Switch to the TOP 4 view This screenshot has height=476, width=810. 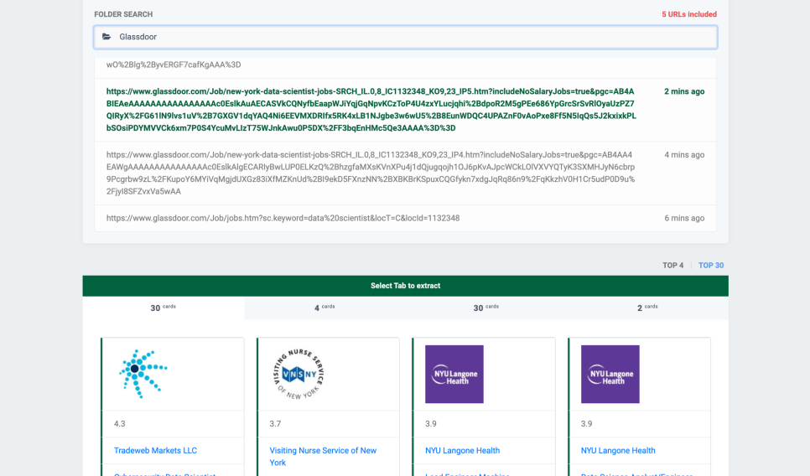point(672,266)
